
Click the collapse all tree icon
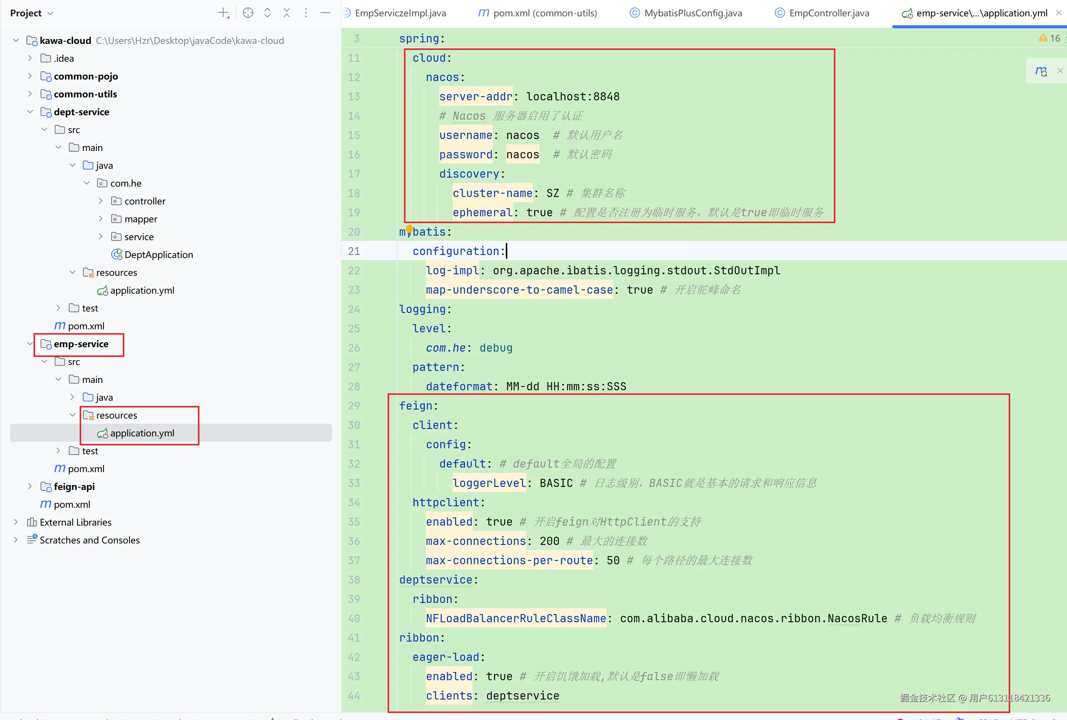[286, 13]
